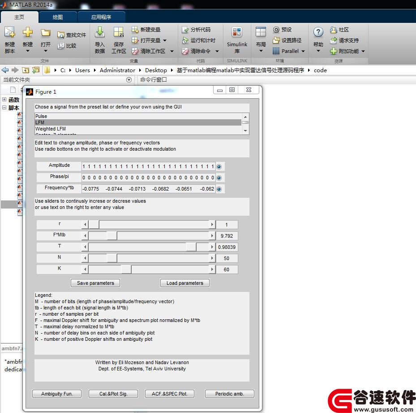Toggle the Frequency*tb radio button
This screenshot has height=413, width=416.
coord(219,189)
